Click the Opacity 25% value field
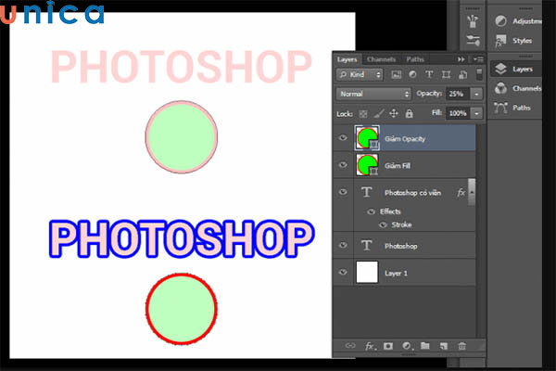This screenshot has width=556, height=371. (x=458, y=94)
